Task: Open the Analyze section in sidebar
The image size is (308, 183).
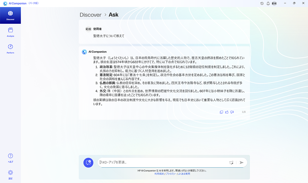Action: click(10, 32)
